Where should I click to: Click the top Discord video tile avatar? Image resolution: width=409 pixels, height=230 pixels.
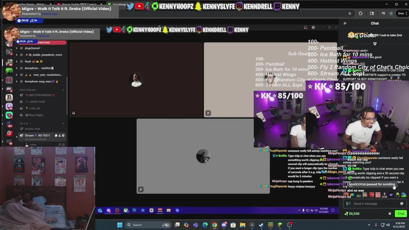pos(136,80)
